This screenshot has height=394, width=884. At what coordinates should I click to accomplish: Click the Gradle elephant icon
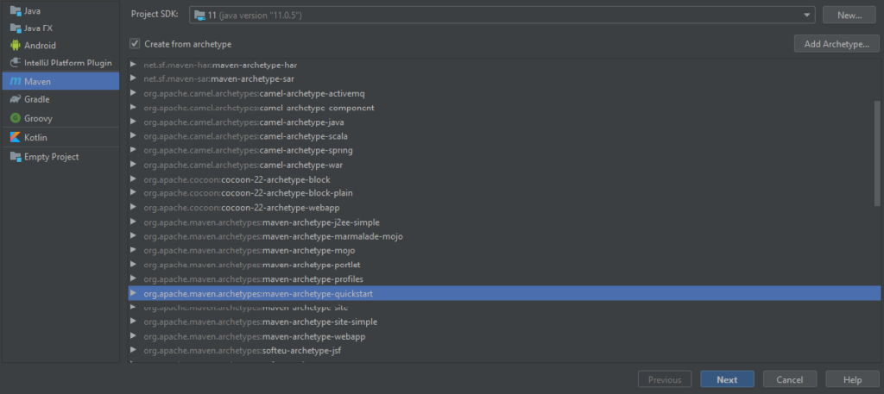point(15,99)
